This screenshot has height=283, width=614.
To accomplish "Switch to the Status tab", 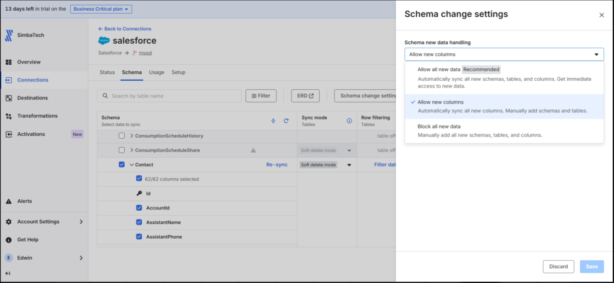I will (x=107, y=72).
